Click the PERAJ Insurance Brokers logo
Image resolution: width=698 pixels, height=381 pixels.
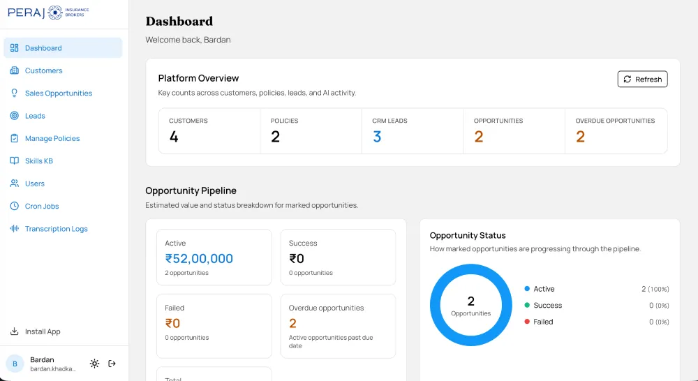point(48,13)
